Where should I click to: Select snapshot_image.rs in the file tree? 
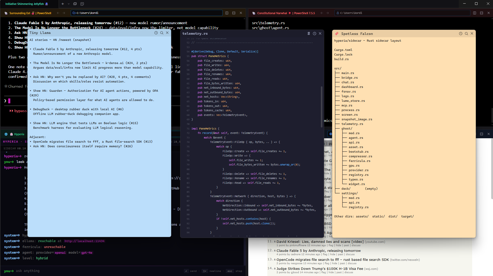coord(357,119)
